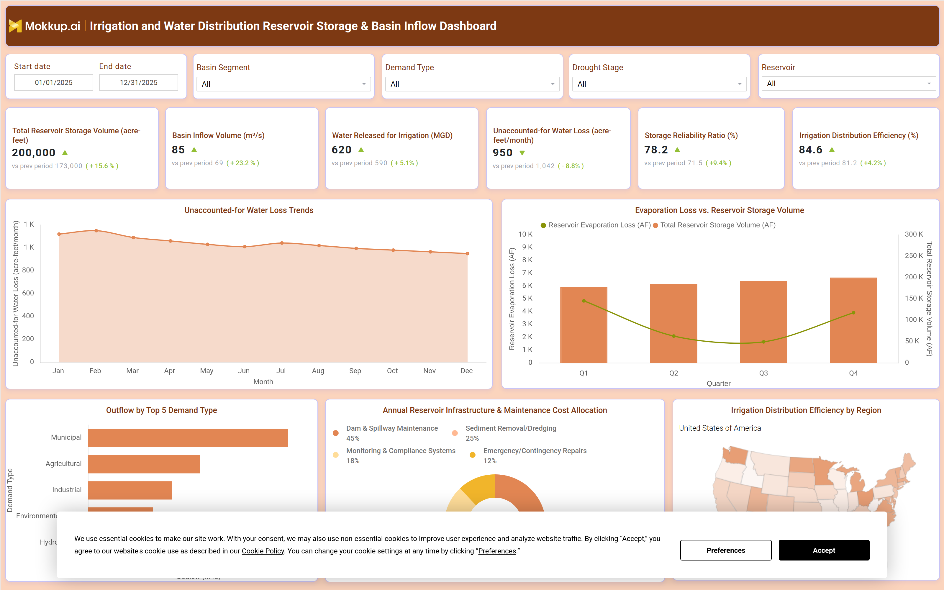Click the up-trend arrow beside 84.6
Viewport: 944px width, 590px height.
coord(832,150)
